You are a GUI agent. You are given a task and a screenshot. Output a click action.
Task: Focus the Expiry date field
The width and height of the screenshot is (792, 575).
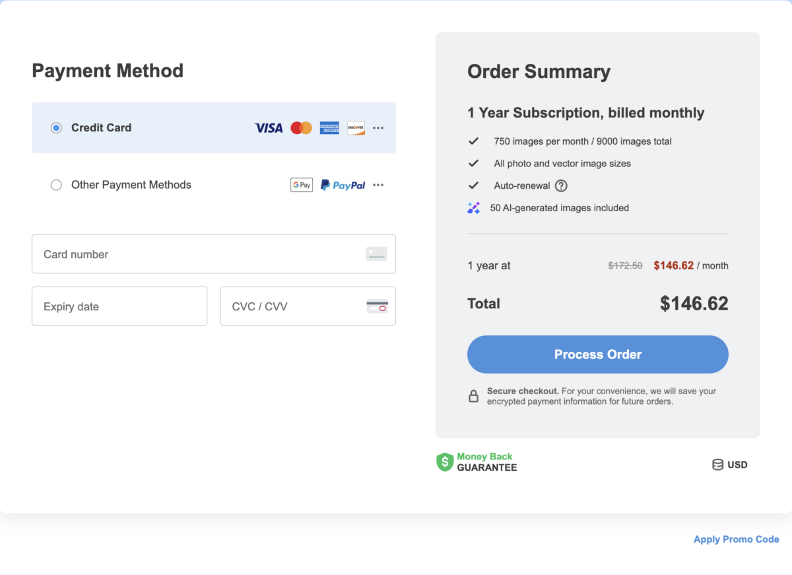click(119, 306)
